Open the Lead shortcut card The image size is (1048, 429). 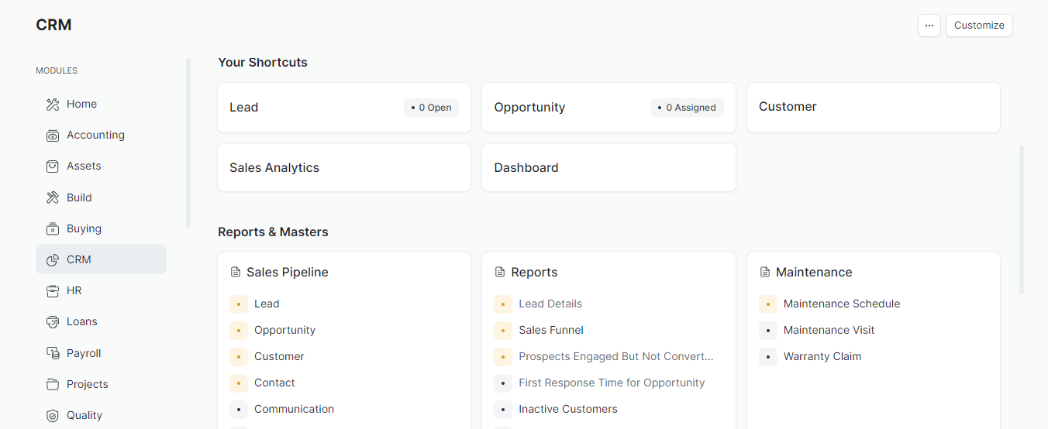coord(343,108)
